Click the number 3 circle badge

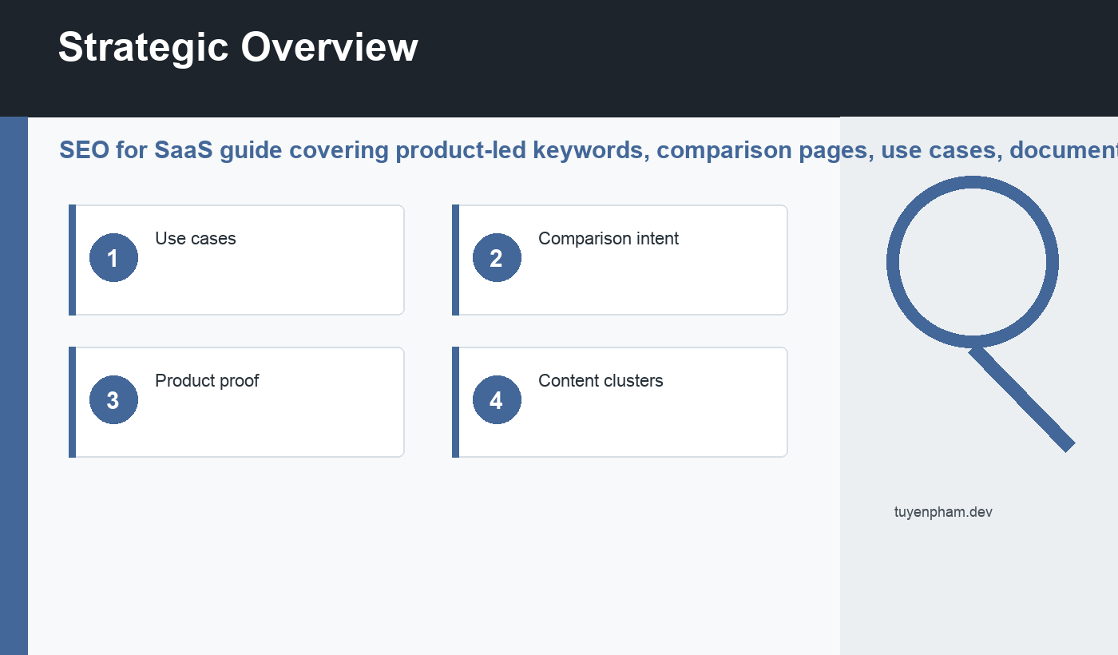click(113, 400)
